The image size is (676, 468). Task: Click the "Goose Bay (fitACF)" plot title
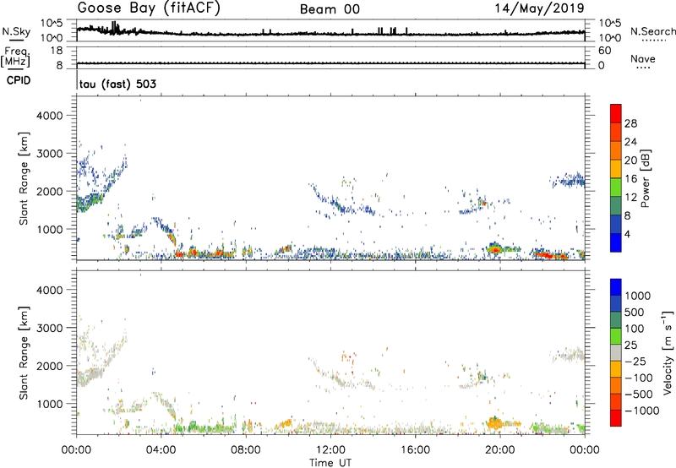(x=149, y=8)
